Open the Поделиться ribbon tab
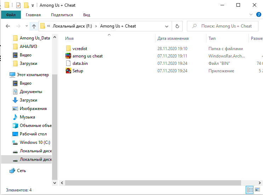This screenshot has height=195, width=263. [x=62, y=15]
